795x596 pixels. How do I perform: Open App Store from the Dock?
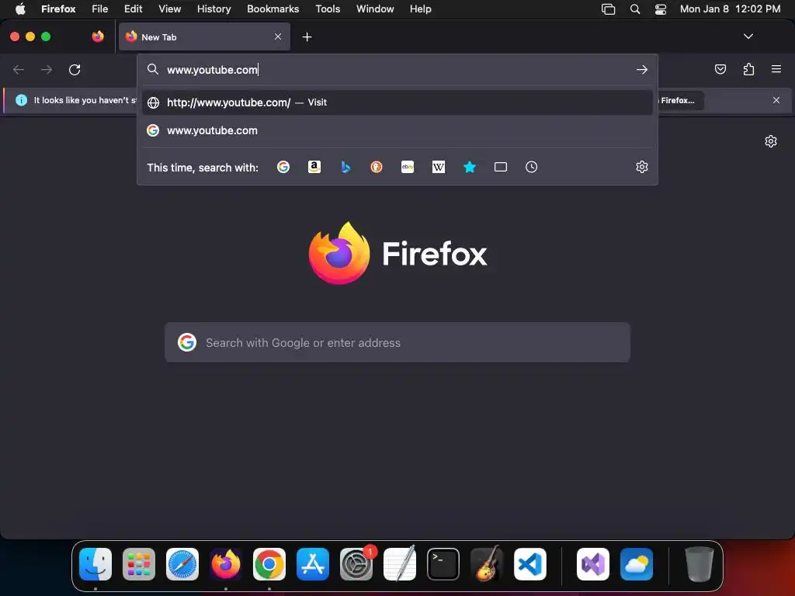pyautogui.click(x=313, y=564)
